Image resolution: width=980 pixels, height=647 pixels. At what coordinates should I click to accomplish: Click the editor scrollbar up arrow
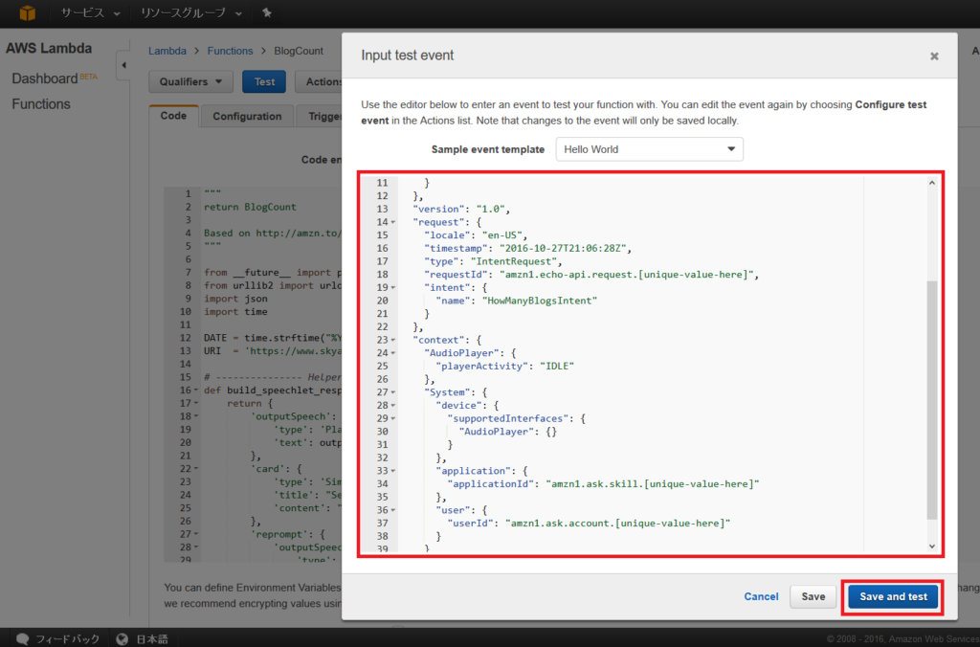(931, 181)
